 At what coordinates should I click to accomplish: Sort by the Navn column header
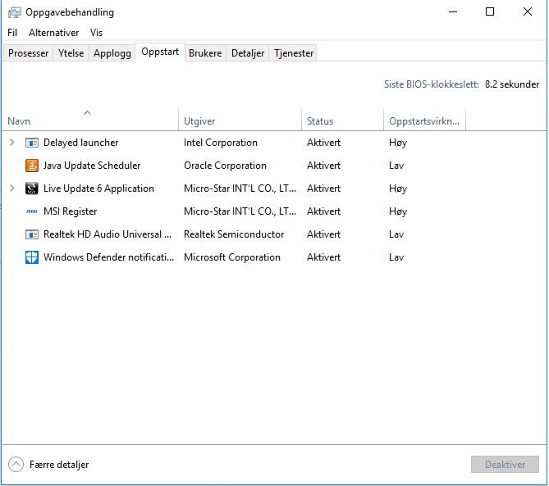(x=90, y=120)
